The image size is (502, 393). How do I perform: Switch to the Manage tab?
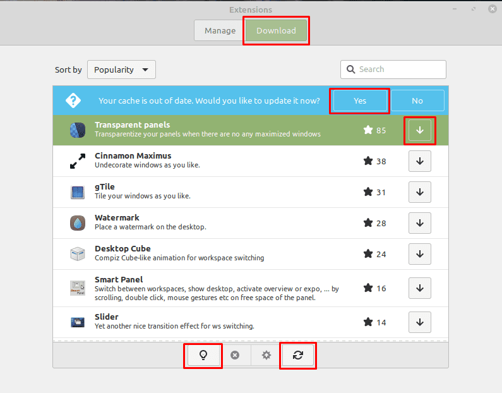[x=220, y=31]
